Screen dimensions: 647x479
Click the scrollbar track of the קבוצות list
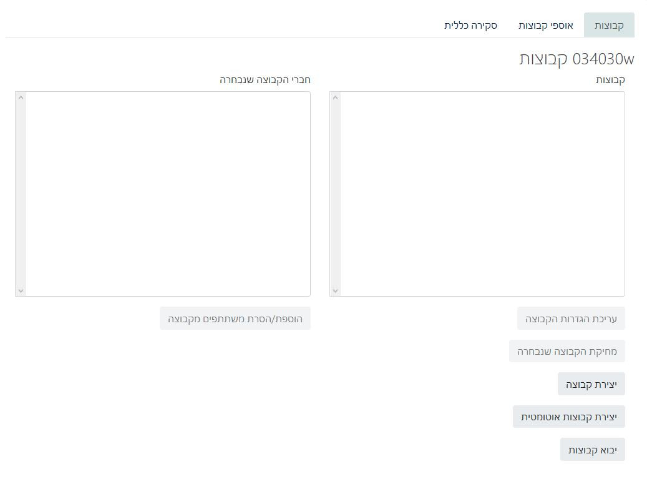335,194
